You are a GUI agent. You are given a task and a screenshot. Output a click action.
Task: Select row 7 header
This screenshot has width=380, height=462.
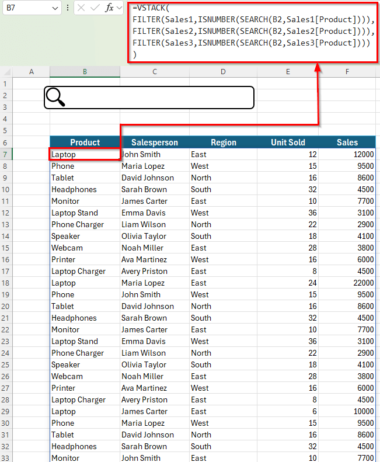(x=6, y=154)
